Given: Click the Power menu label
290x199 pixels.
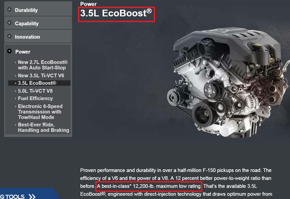Looking at the screenshot, I should pyautogui.click(x=23, y=52).
